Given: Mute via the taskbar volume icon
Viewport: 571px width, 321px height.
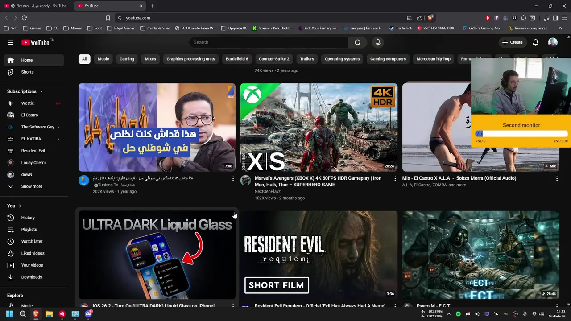Looking at the screenshot, I should tap(541, 314).
